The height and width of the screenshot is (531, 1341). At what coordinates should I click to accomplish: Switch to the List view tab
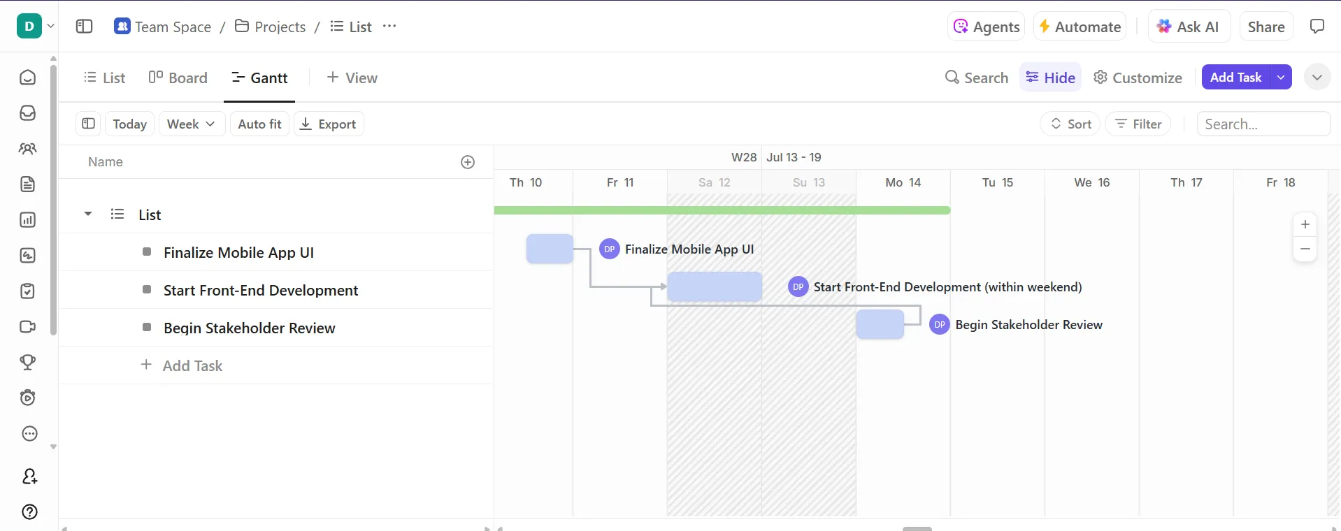104,78
